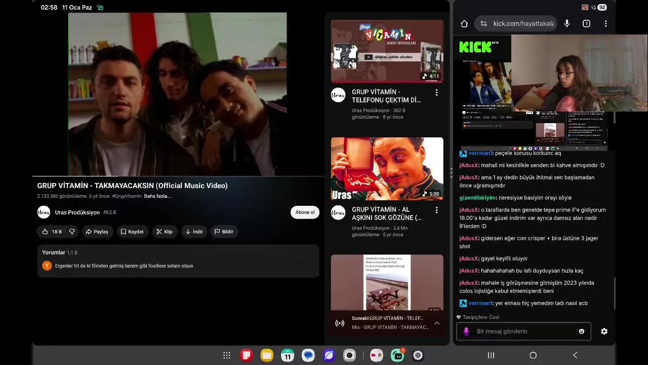Open chat settings gear icon
648x365 pixels.
tap(604, 331)
